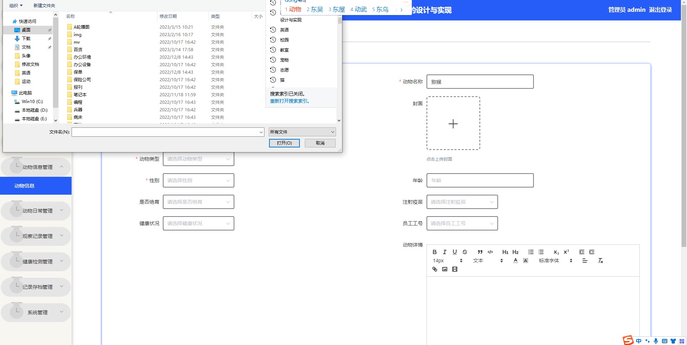
Task: Open the 办公环境 folder in file list
Action: click(x=82, y=57)
